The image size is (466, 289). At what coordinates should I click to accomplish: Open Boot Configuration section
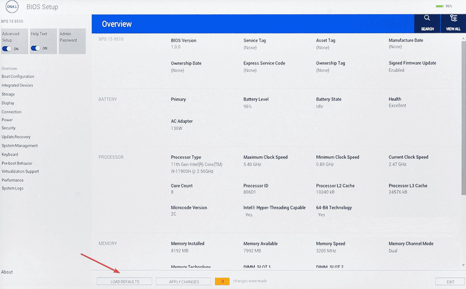pos(18,76)
